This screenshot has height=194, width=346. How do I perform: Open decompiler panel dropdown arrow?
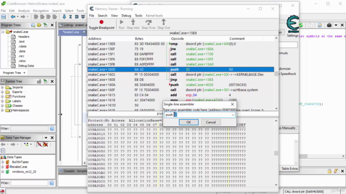point(336,25)
